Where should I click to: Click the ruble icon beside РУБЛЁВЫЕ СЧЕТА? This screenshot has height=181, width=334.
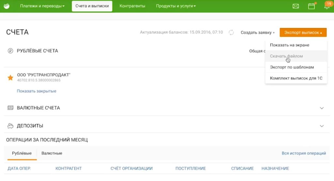[10, 51]
